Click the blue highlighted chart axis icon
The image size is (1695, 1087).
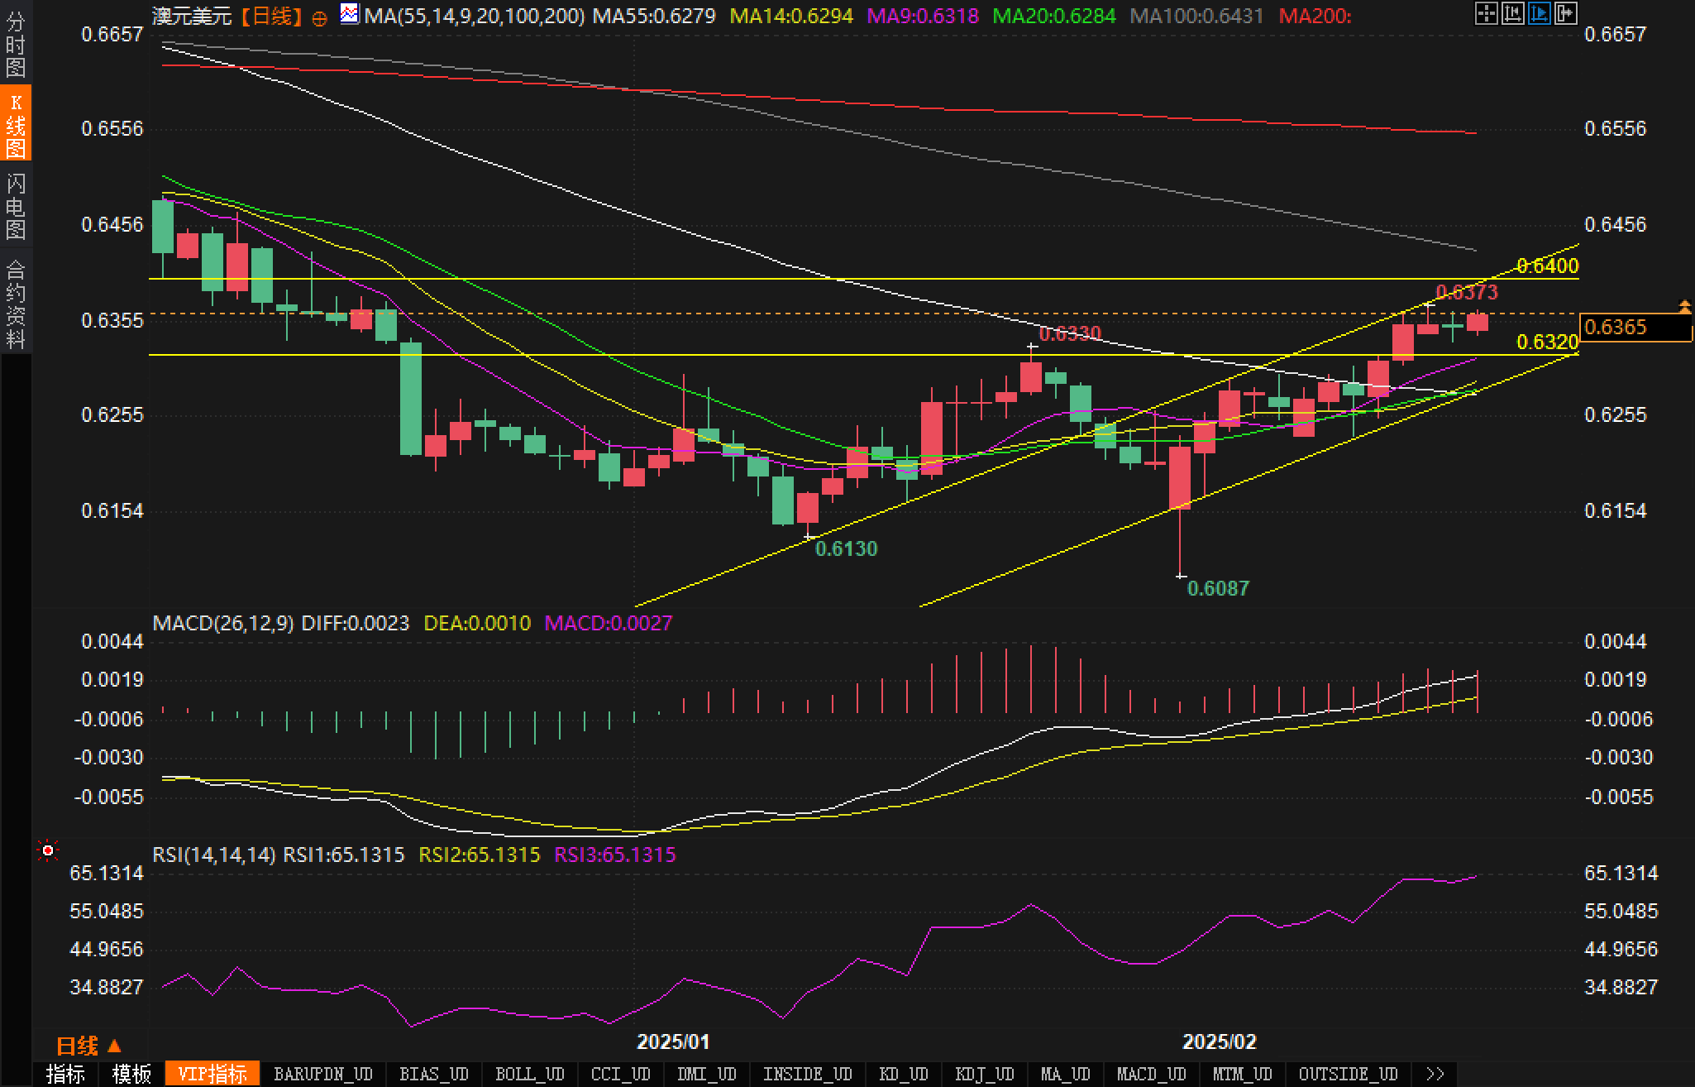[x=1539, y=13]
